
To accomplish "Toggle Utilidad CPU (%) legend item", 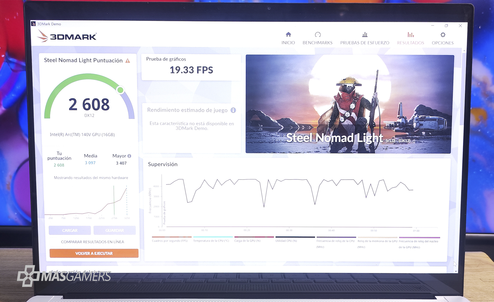I will [286, 240].
